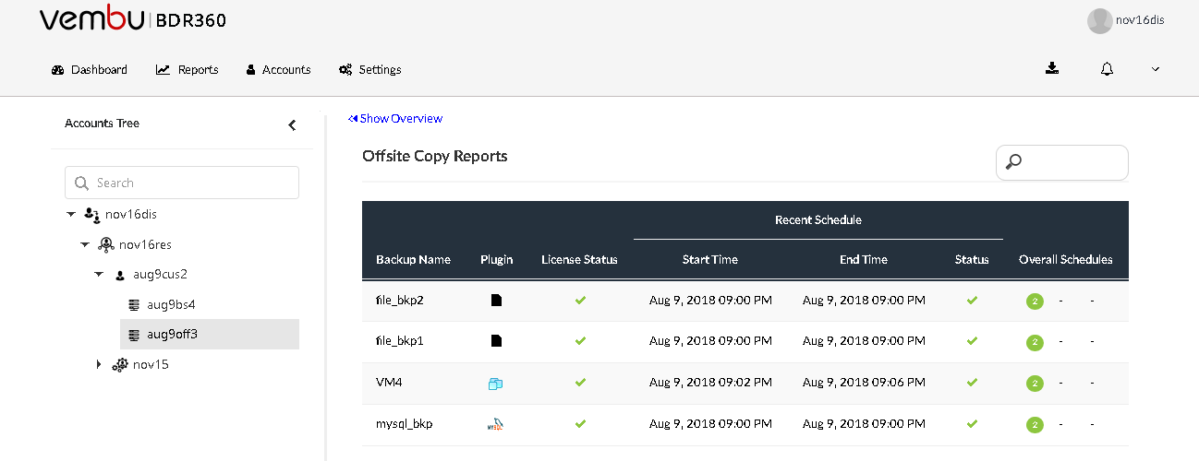
Task: Click the Start Time column header
Action: click(710, 259)
